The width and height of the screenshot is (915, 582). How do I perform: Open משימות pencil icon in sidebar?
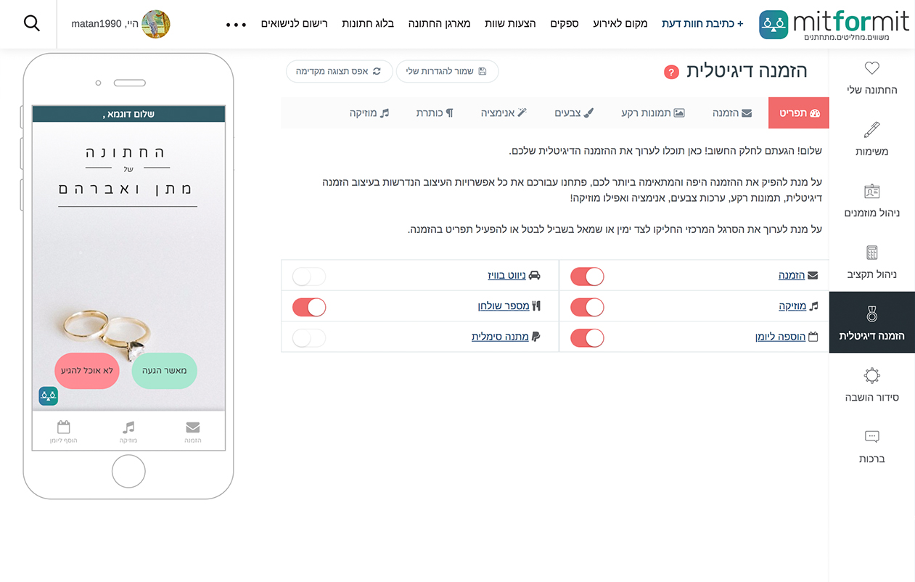point(872,130)
